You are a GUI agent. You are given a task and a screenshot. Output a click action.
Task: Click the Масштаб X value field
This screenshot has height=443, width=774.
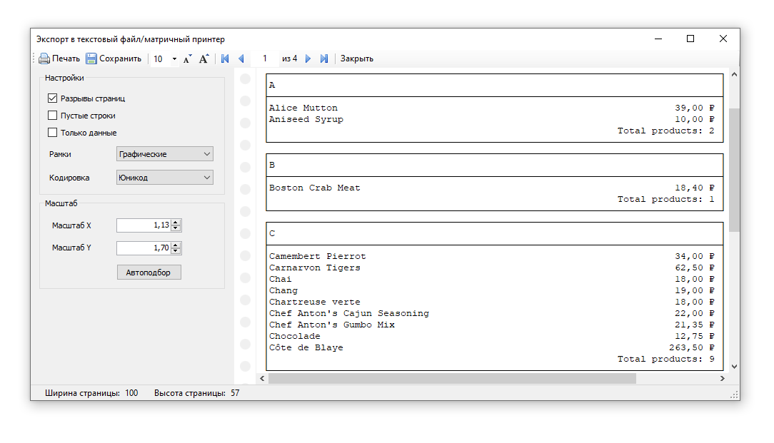pyautogui.click(x=144, y=225)
